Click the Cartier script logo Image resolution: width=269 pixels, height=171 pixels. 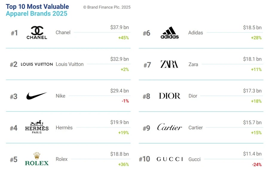coord(169,127)
